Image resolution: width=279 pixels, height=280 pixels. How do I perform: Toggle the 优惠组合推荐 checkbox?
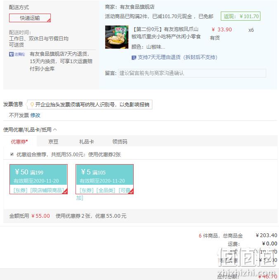(12, 154)
